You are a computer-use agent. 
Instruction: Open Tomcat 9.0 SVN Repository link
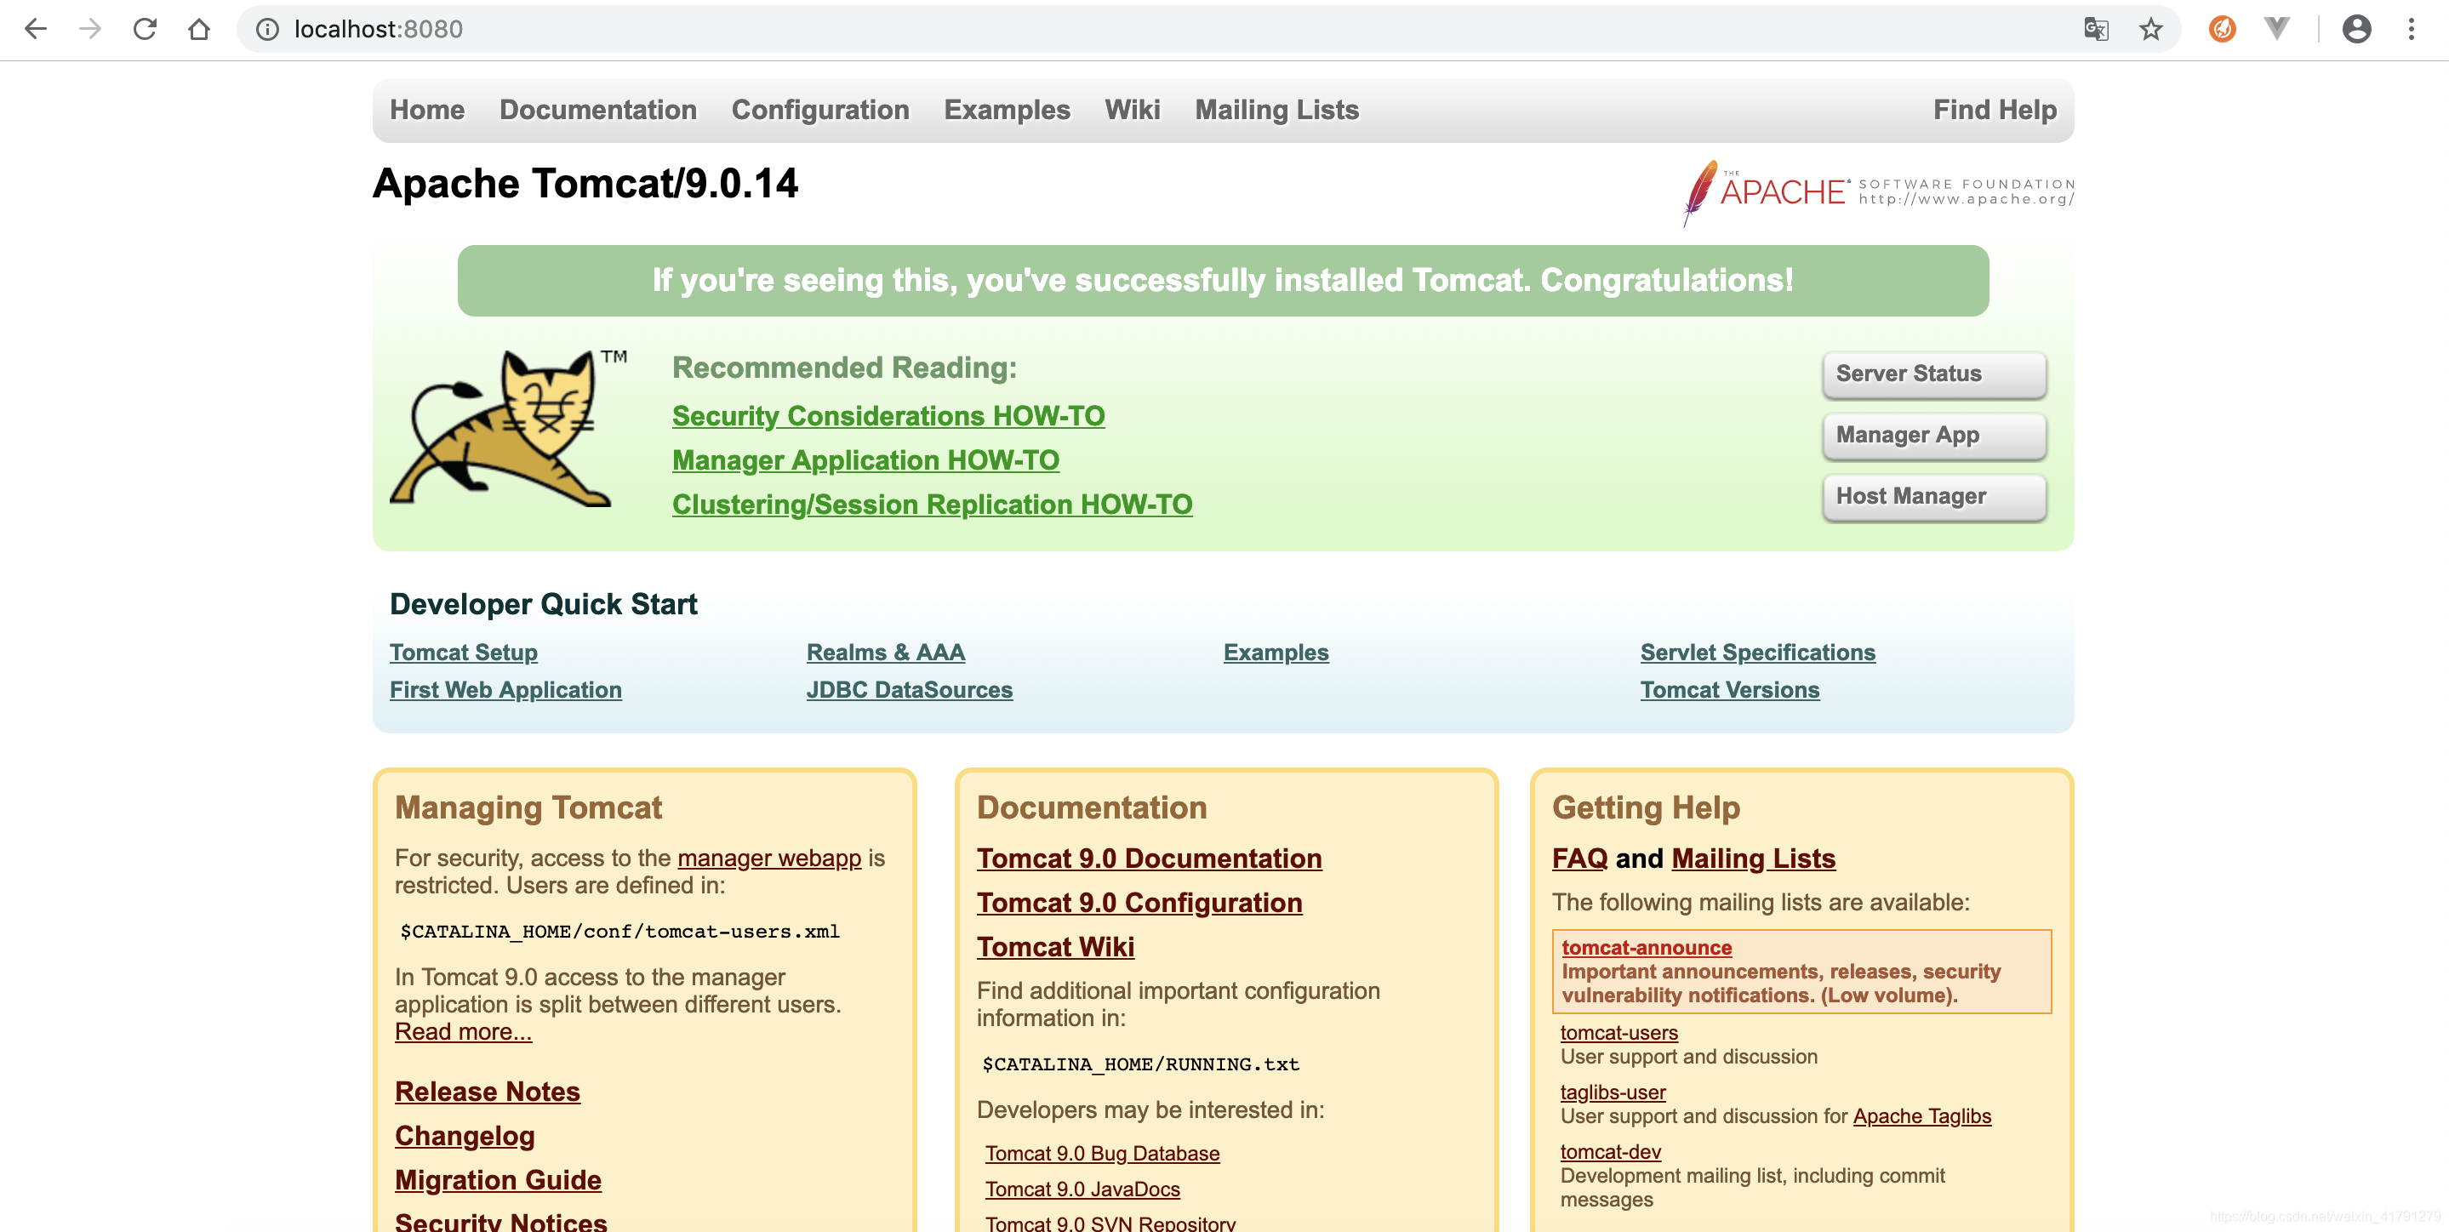(x=1110, y=1223)
